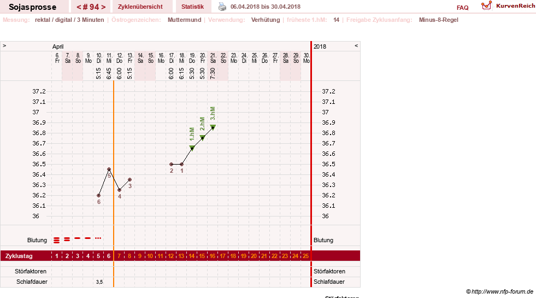The height and width of the screenshot is (298, 536).
Task: Click cycle day 25 in Zyklustag row
Action: 305,256
